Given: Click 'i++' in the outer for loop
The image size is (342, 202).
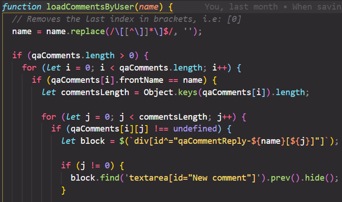Looking at the screenshot, I should (220, 68).
